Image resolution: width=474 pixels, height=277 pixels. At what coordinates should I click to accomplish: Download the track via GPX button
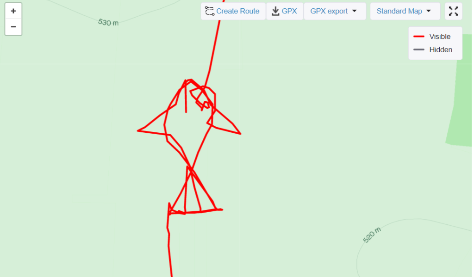tap(285, 11)
